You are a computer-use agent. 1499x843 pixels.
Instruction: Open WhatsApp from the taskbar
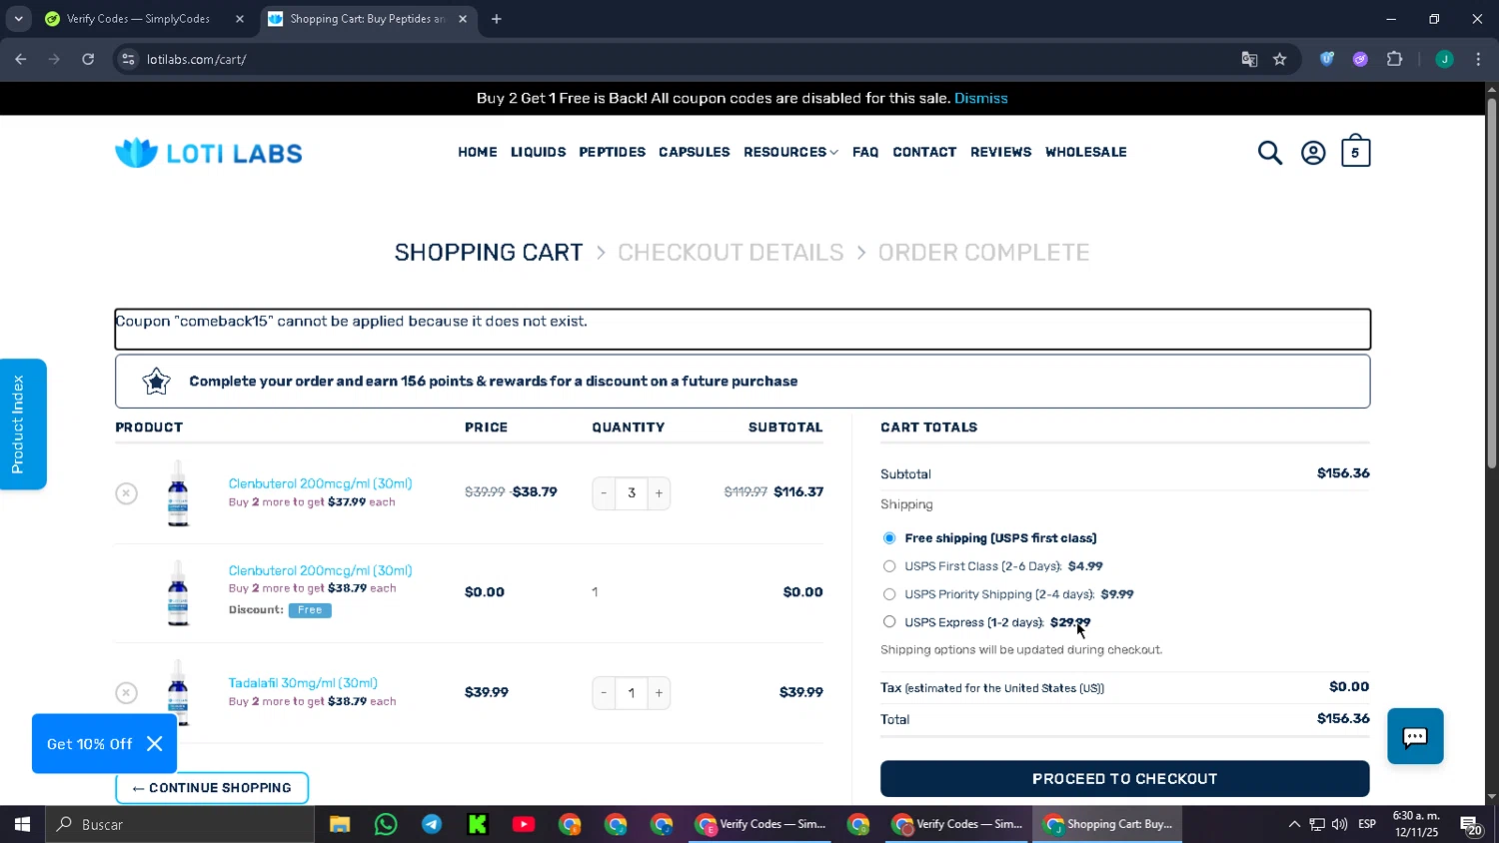[386, 824]
